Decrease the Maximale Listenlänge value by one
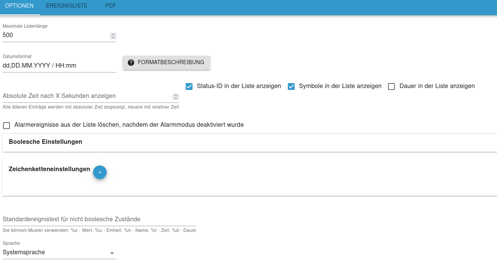Viewport: 497px width, 263px height. click(x=113, y=38)
